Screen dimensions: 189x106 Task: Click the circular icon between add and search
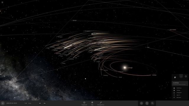pyautogui.click(x=147, y=103)
